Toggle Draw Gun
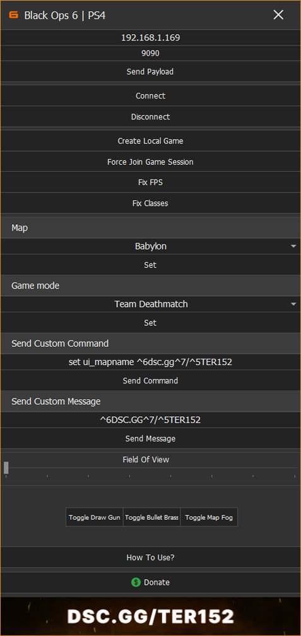Image resolution: width=301 pixels, height=636 pixels. [x=95, y=517]
